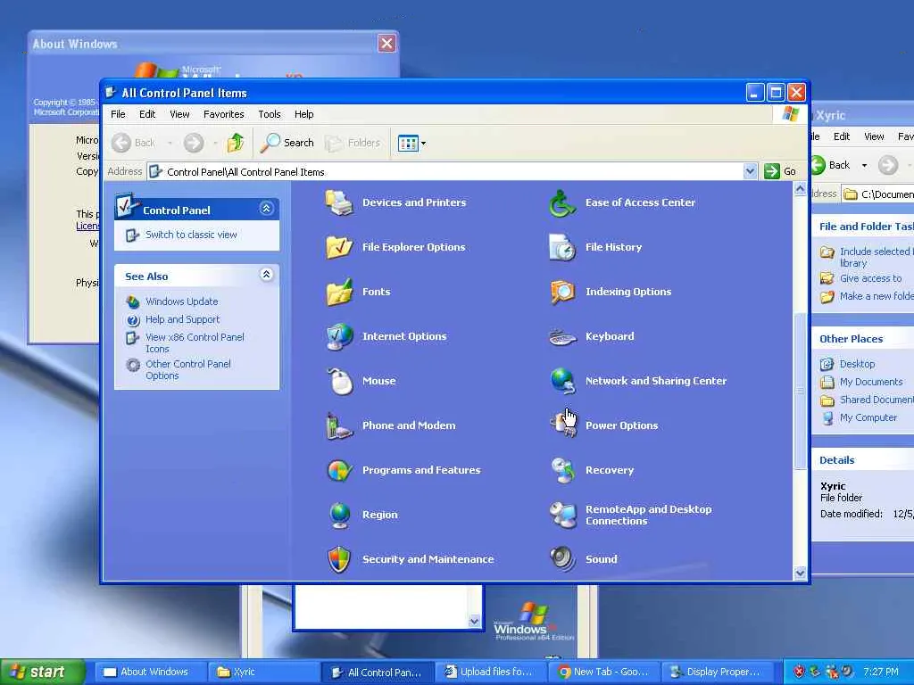Open the Internet Options globe icon
This screenshot has height=685, width=914.
[x=339, y=336]
